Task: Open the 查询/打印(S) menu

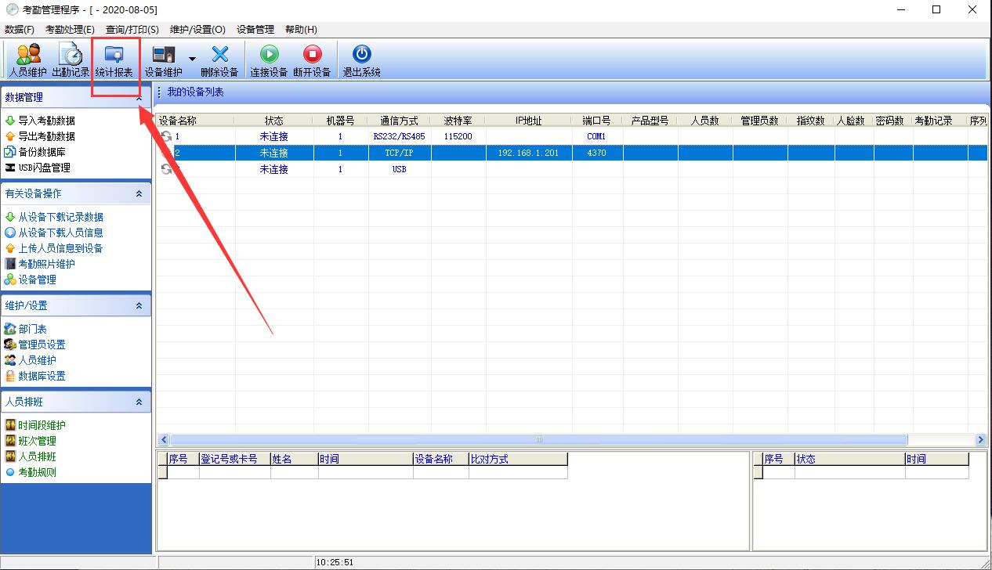Action: 132,30
